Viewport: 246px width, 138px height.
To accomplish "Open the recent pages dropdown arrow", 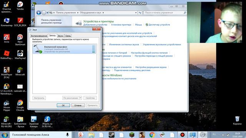I will [47, 13].
